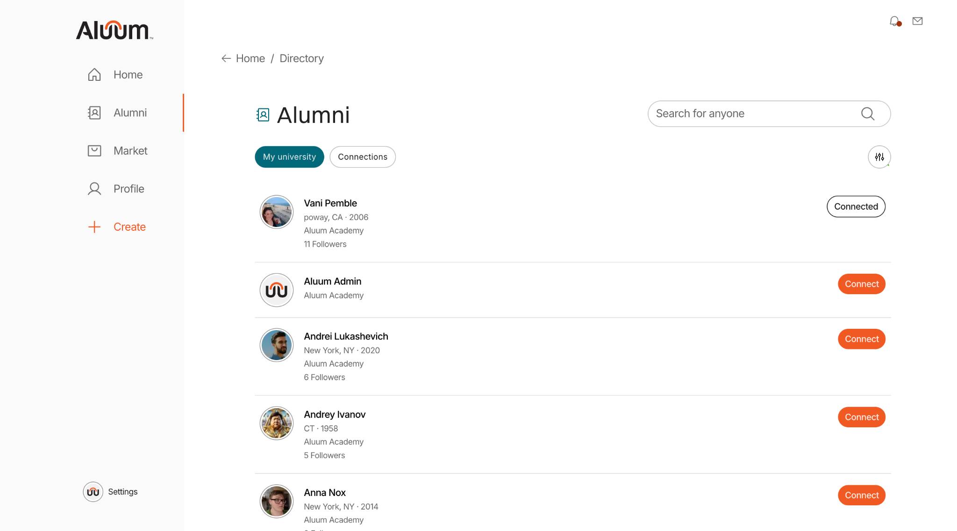Go to Home in sidebar
Viewport: 957px width, 531px height.
[115, 75]
